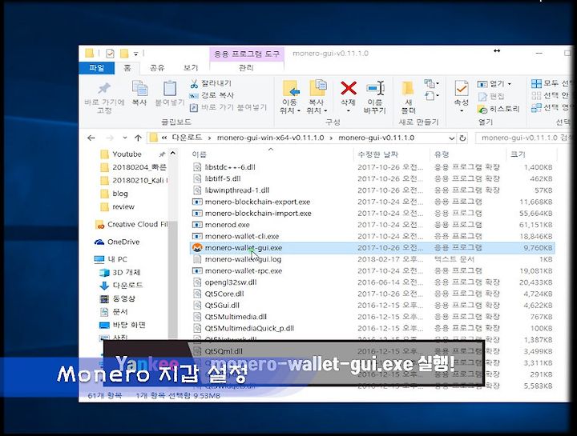Open the review folder in sidebar

pyautogui.click(x=123, y=206)
